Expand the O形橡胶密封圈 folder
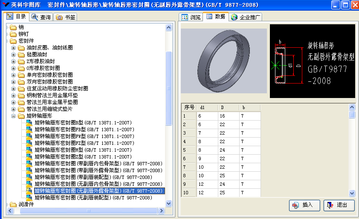Image resolution: width=359 pixels, height=219 pixels. [14, 68]
